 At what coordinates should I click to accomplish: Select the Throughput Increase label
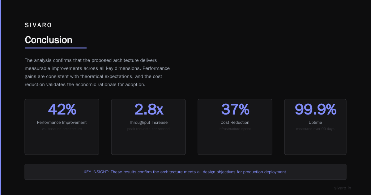(x=148, y=122)
